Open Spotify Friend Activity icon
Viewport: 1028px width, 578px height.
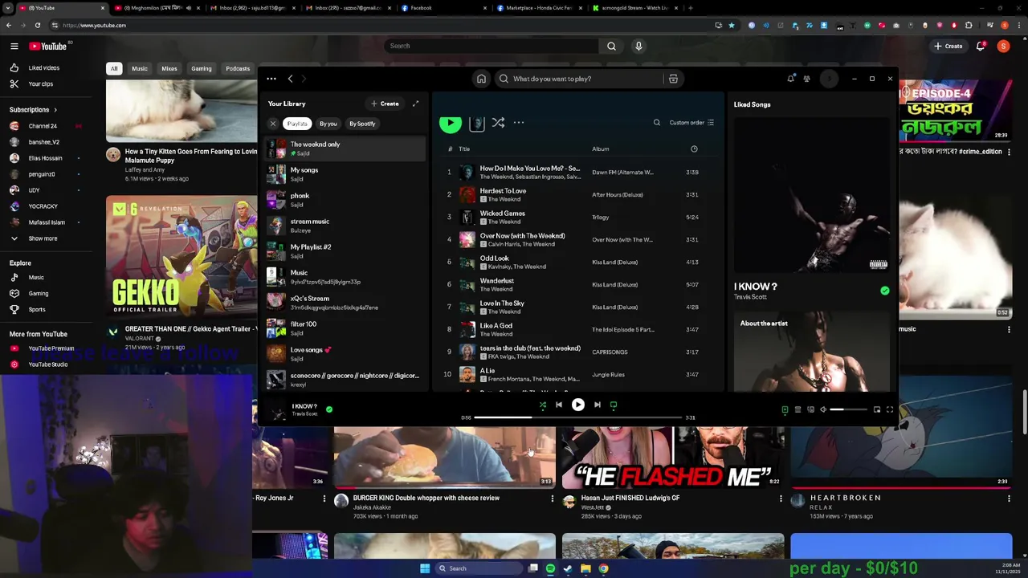pyautogui.click(x=807, y=79)
